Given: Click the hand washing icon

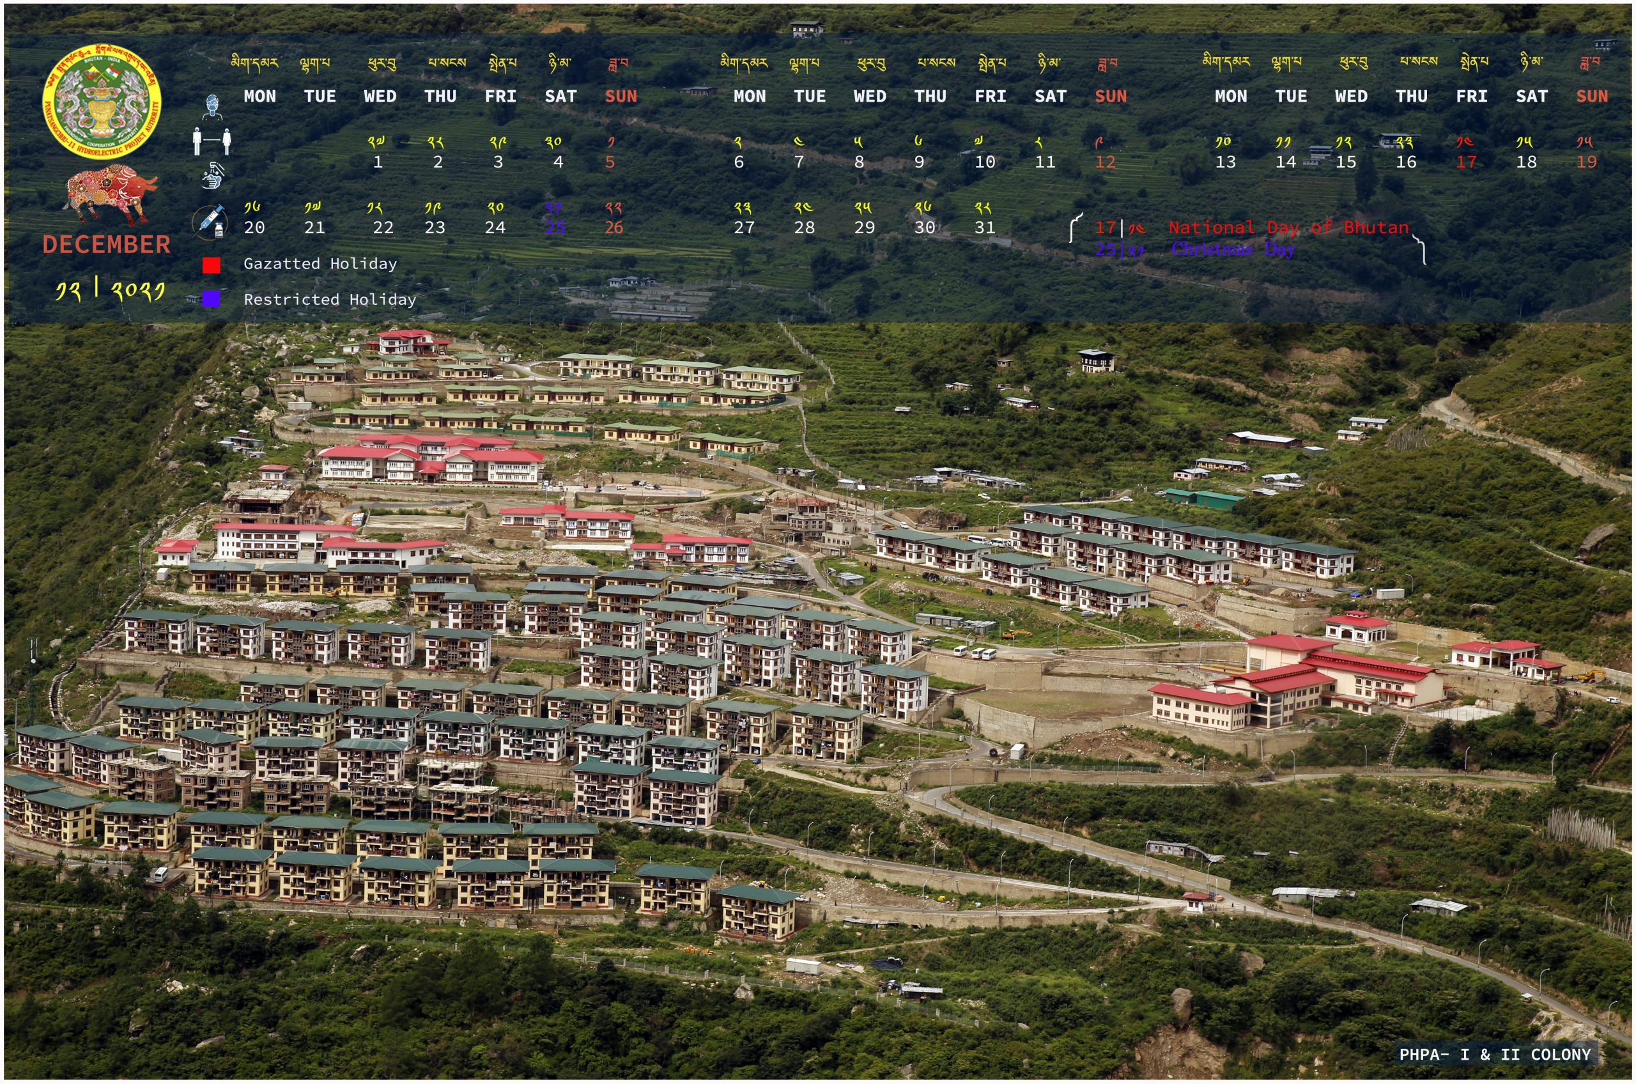Looking at the screenshot, I should [213, 176].
